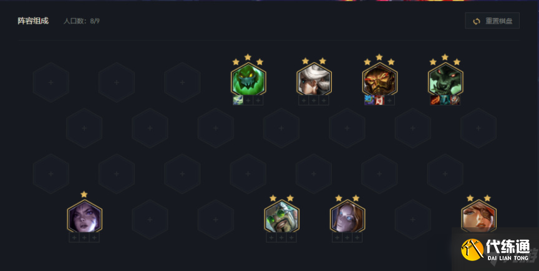Fill the gold-masked champion's empty item slot
The height and width of the screenshot is (271, 539).
[x=389, y=101]
